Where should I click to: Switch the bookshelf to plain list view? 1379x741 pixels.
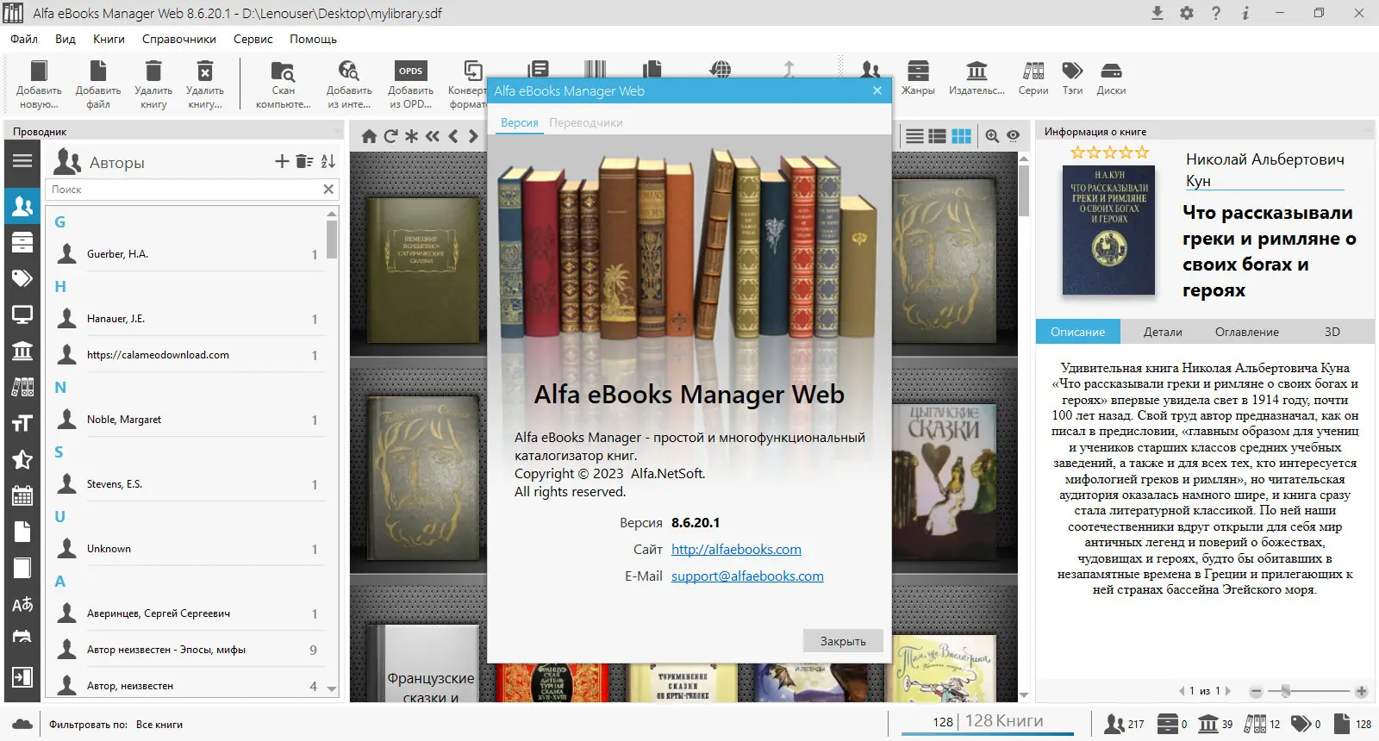coord(915,136)
